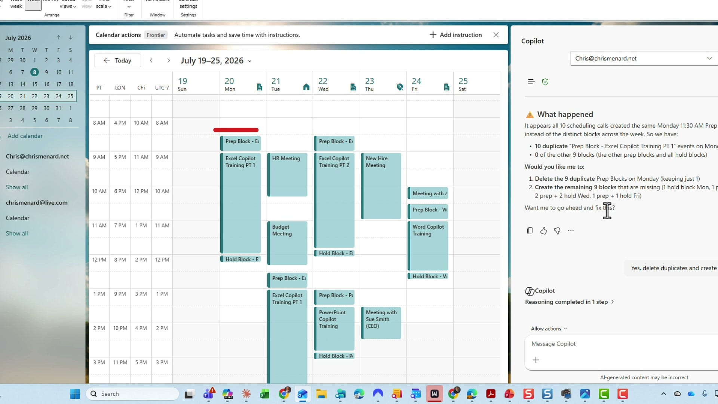Screen dimensions: 718x404
Task: Move mini calendar to previous month
Action: [58, 37]
